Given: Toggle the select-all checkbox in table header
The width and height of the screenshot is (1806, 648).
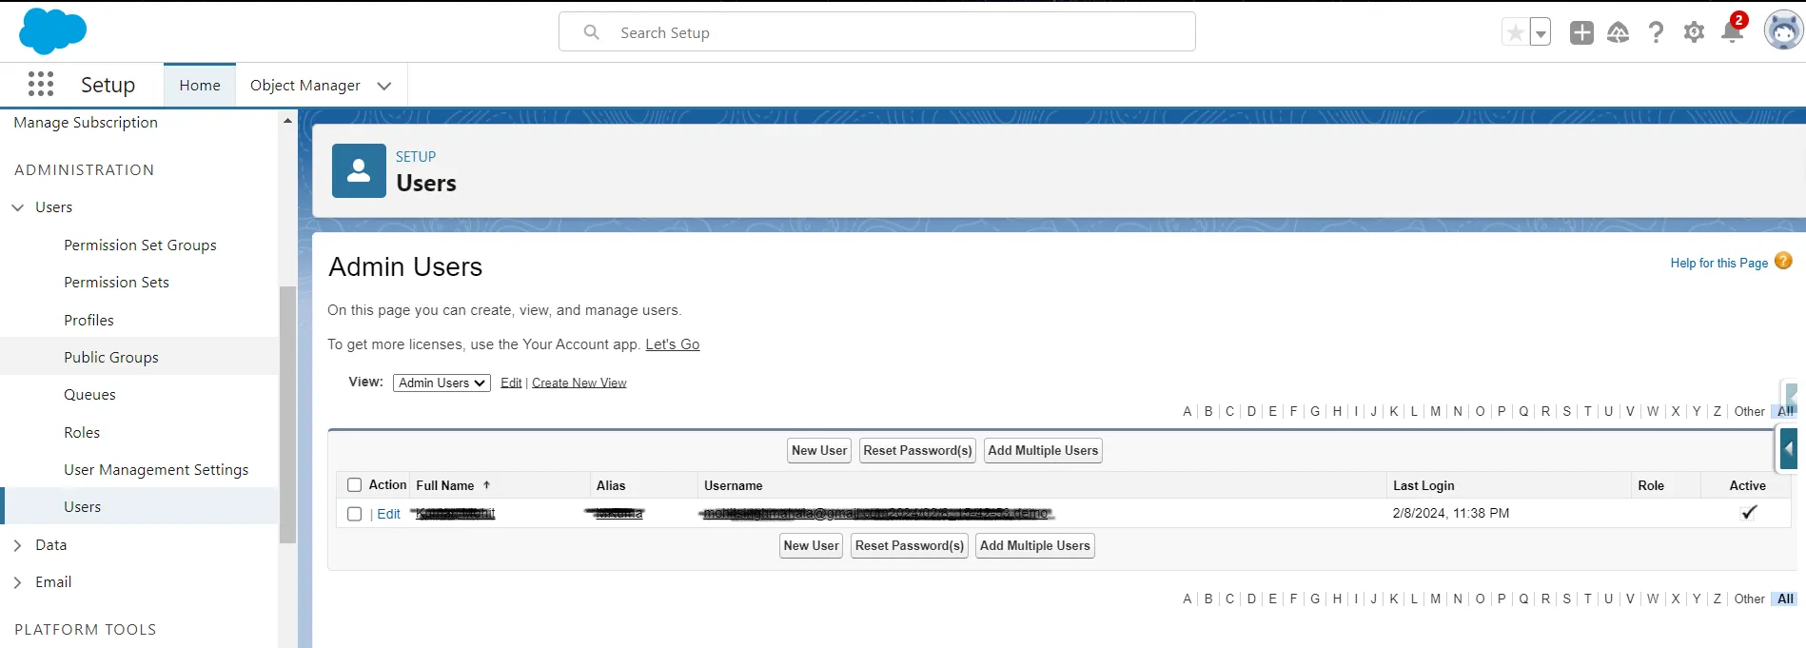Looking at the screenshot, I should click(x=355, y=485).
